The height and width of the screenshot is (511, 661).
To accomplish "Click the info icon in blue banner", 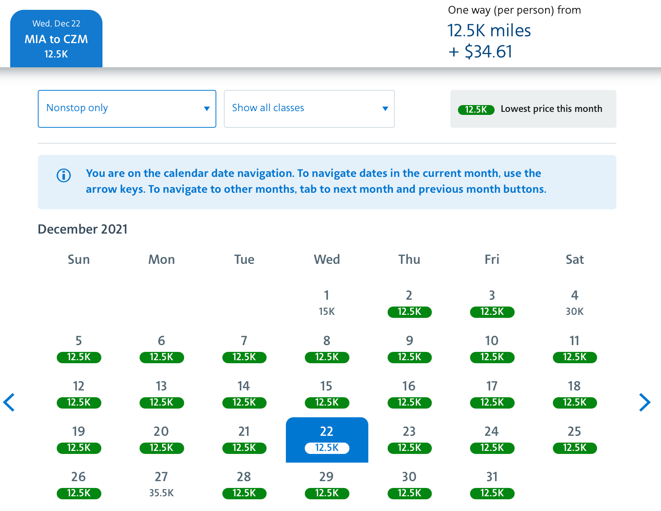I will coord(64,175).
